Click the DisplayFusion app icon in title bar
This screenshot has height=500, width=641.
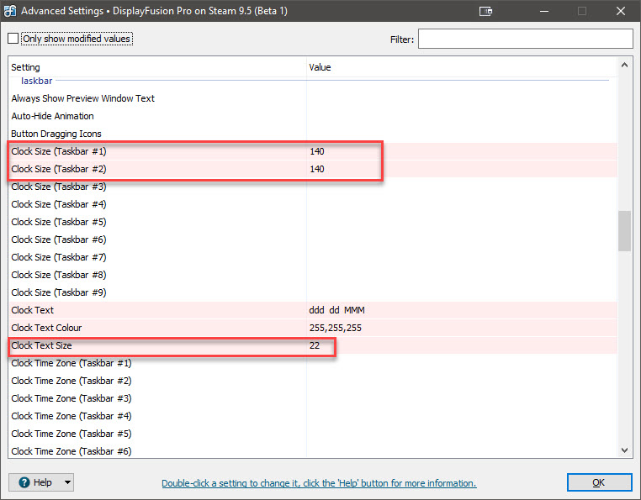(10, 12)
